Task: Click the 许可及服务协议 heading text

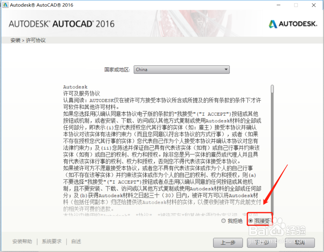Action: (x=82, y=94)
